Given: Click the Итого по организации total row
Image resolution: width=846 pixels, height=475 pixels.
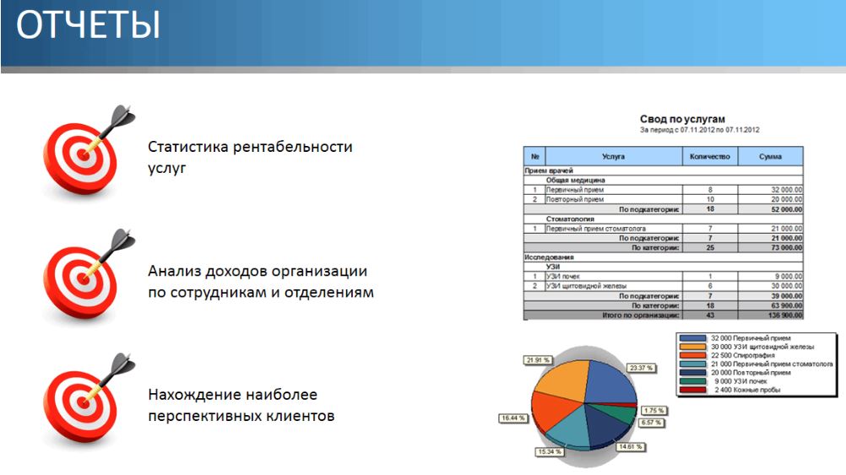Looking at the screenshot, I should [x=663, y=315].
